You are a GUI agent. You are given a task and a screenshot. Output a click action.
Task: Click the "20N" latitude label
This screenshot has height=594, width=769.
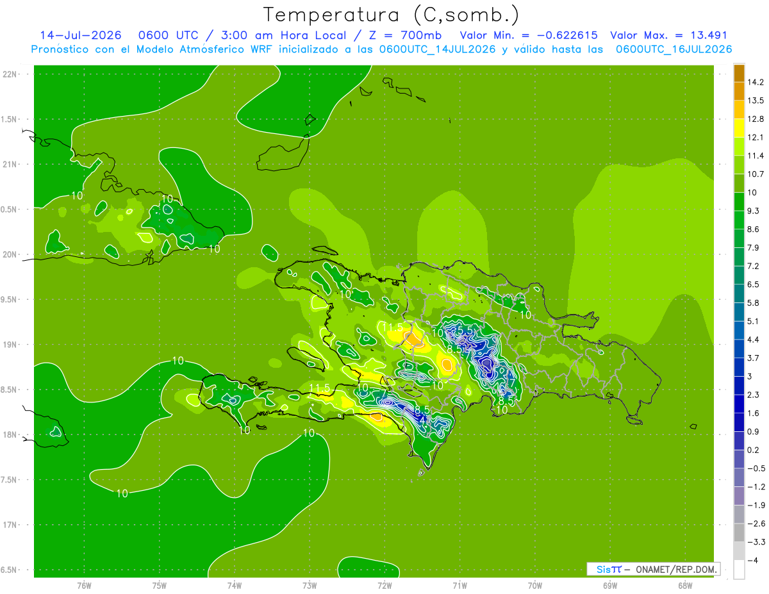click(x=10, y=254)
